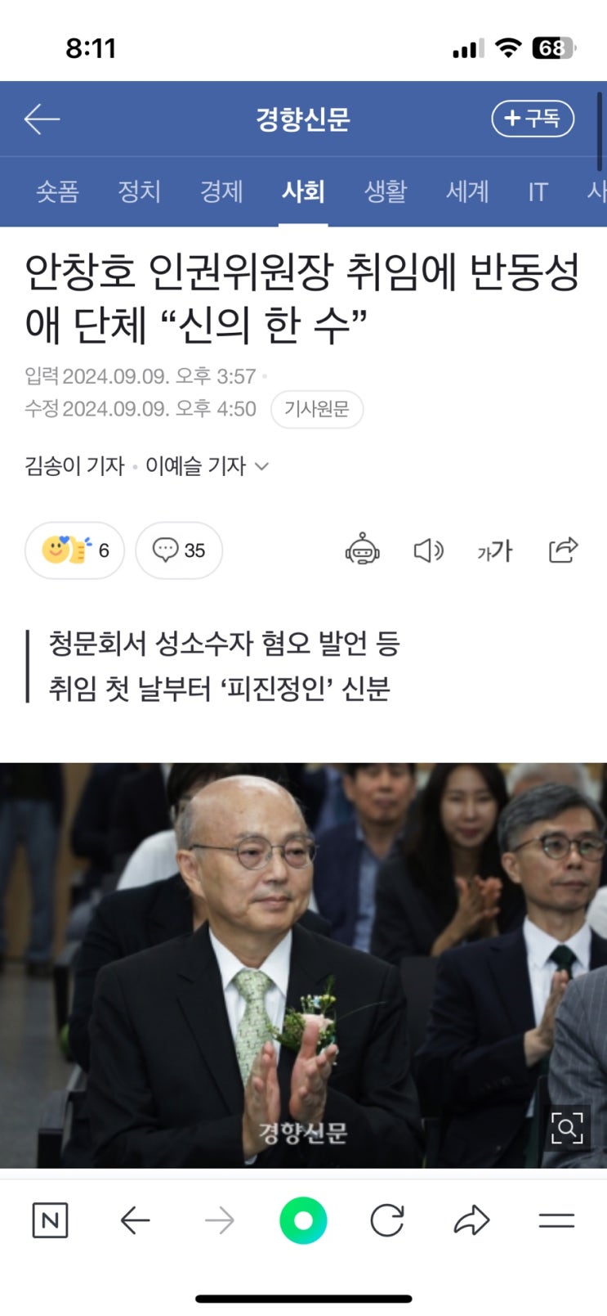Image resolution: width=607 pixels, height=1316 pixels.
Task: Open the font size 가가 option
Action: pos(495,550)
